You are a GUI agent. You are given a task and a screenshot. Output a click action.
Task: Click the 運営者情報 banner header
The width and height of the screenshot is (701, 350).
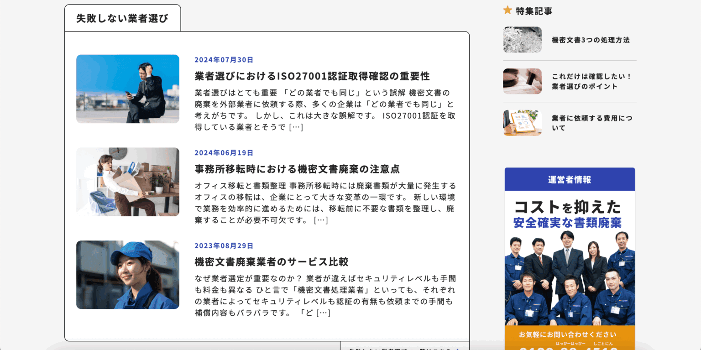click(569, 179)
